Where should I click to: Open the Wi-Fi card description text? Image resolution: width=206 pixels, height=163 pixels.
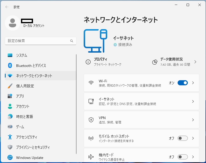point(130,86)
